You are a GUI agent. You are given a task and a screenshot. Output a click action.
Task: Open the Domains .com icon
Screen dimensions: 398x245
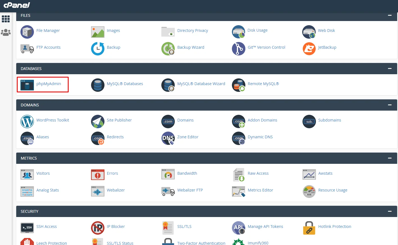pyautogui.click(x=168, y=122)
